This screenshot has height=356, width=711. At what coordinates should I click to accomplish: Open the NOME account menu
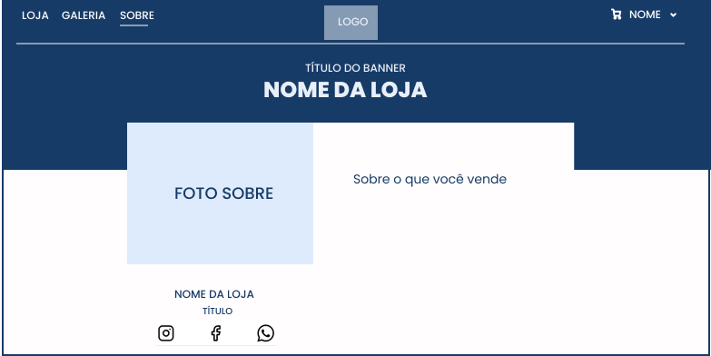tap(645, 15)
